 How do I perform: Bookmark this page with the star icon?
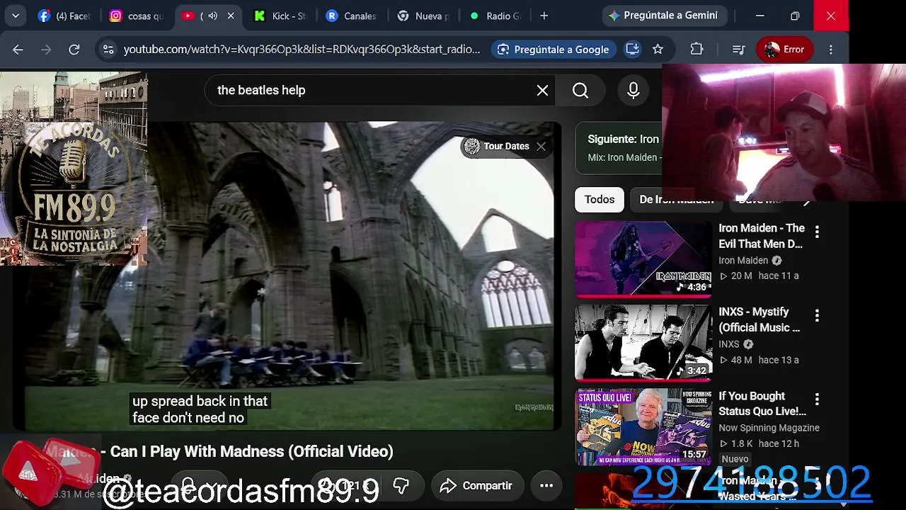tap(658, 49)
